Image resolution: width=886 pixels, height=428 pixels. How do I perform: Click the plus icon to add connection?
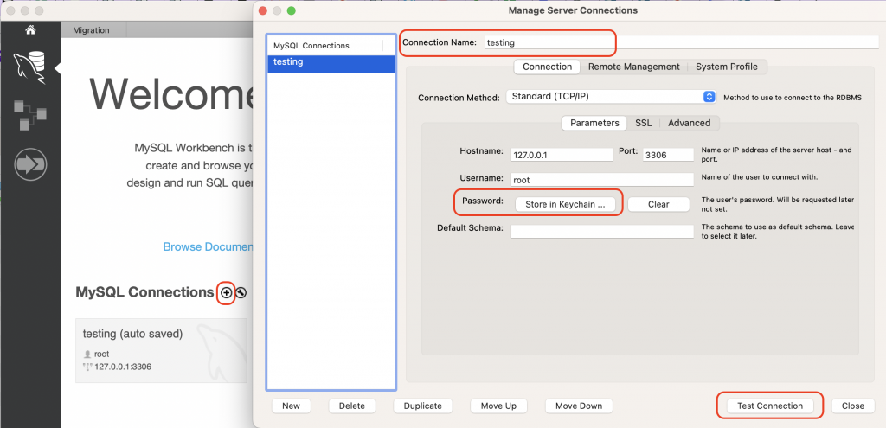(226, 292)
